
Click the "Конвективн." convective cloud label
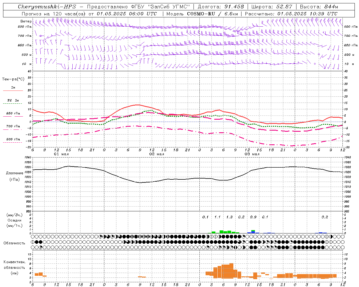click(14, 262)
